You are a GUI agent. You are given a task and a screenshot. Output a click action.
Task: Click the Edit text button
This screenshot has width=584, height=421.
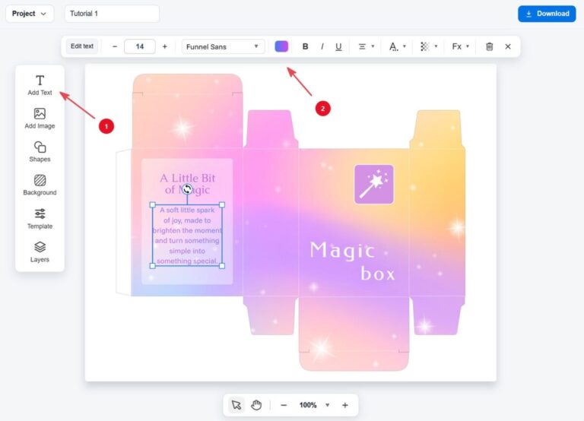(82, 46)
